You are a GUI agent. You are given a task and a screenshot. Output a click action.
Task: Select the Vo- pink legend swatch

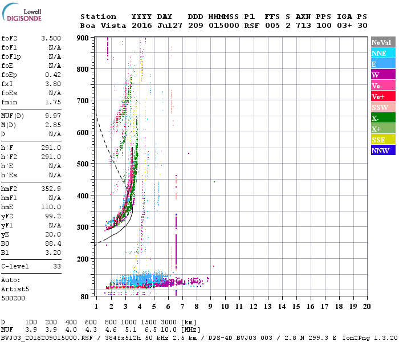(383, 85)
